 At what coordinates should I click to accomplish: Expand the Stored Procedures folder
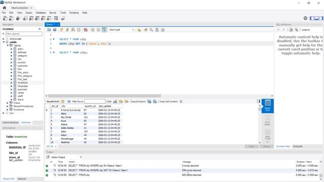tap(8, 106)
